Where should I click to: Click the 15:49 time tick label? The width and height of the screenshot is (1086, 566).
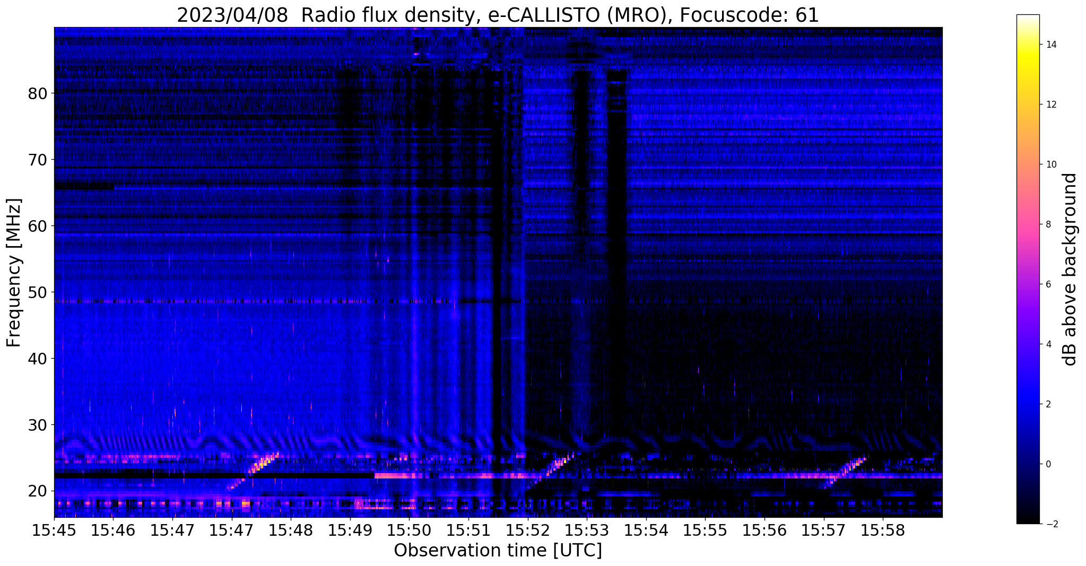(350, 530)
